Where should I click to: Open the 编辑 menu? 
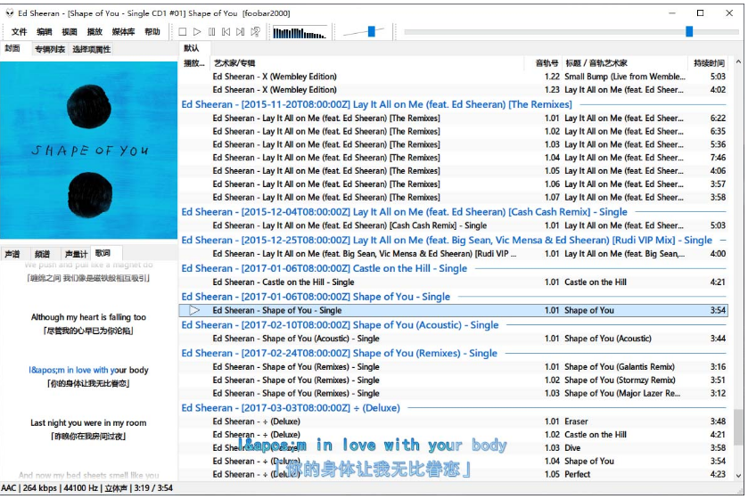point(44,32)
